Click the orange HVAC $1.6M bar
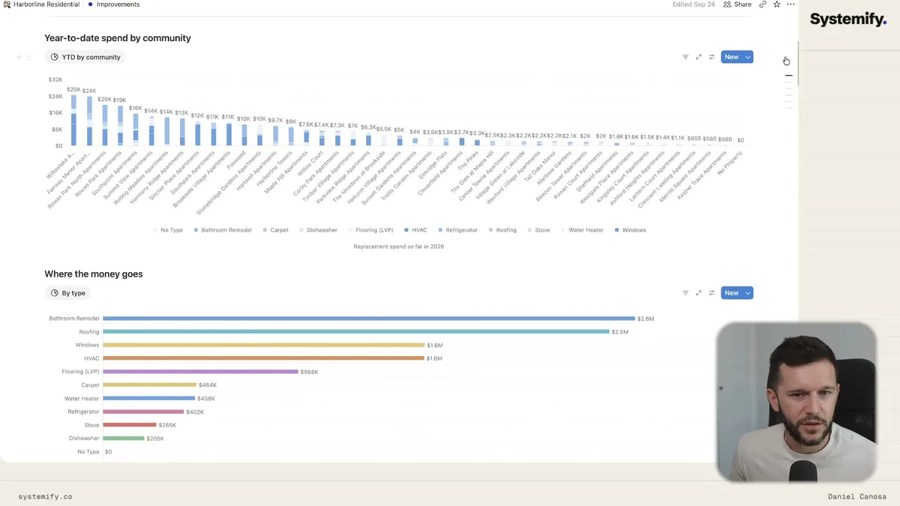The height and width of the screenshot is (506, 900). pyautogui.click(x=263, y=358)
